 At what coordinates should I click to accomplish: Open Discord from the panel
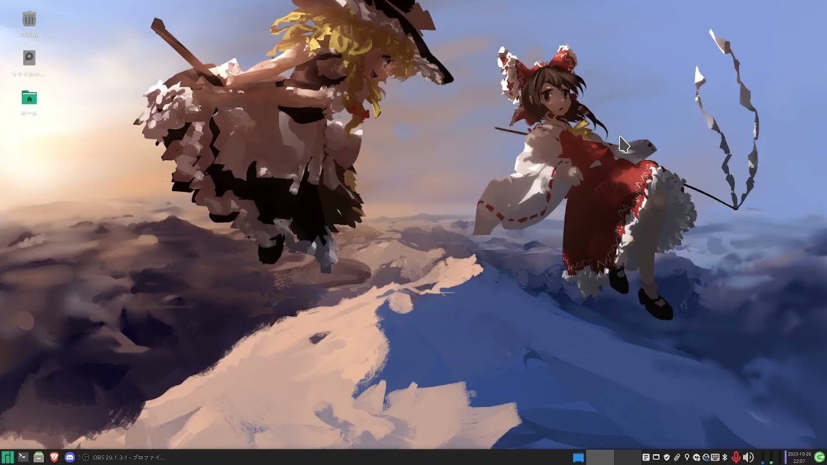pyautogui.click(x=70, y=457)
